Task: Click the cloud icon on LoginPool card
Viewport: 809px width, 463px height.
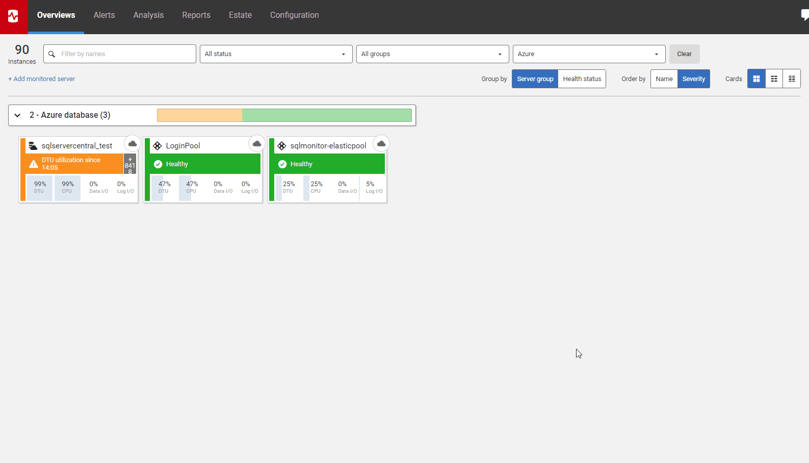Action: (x=257, y=144)
